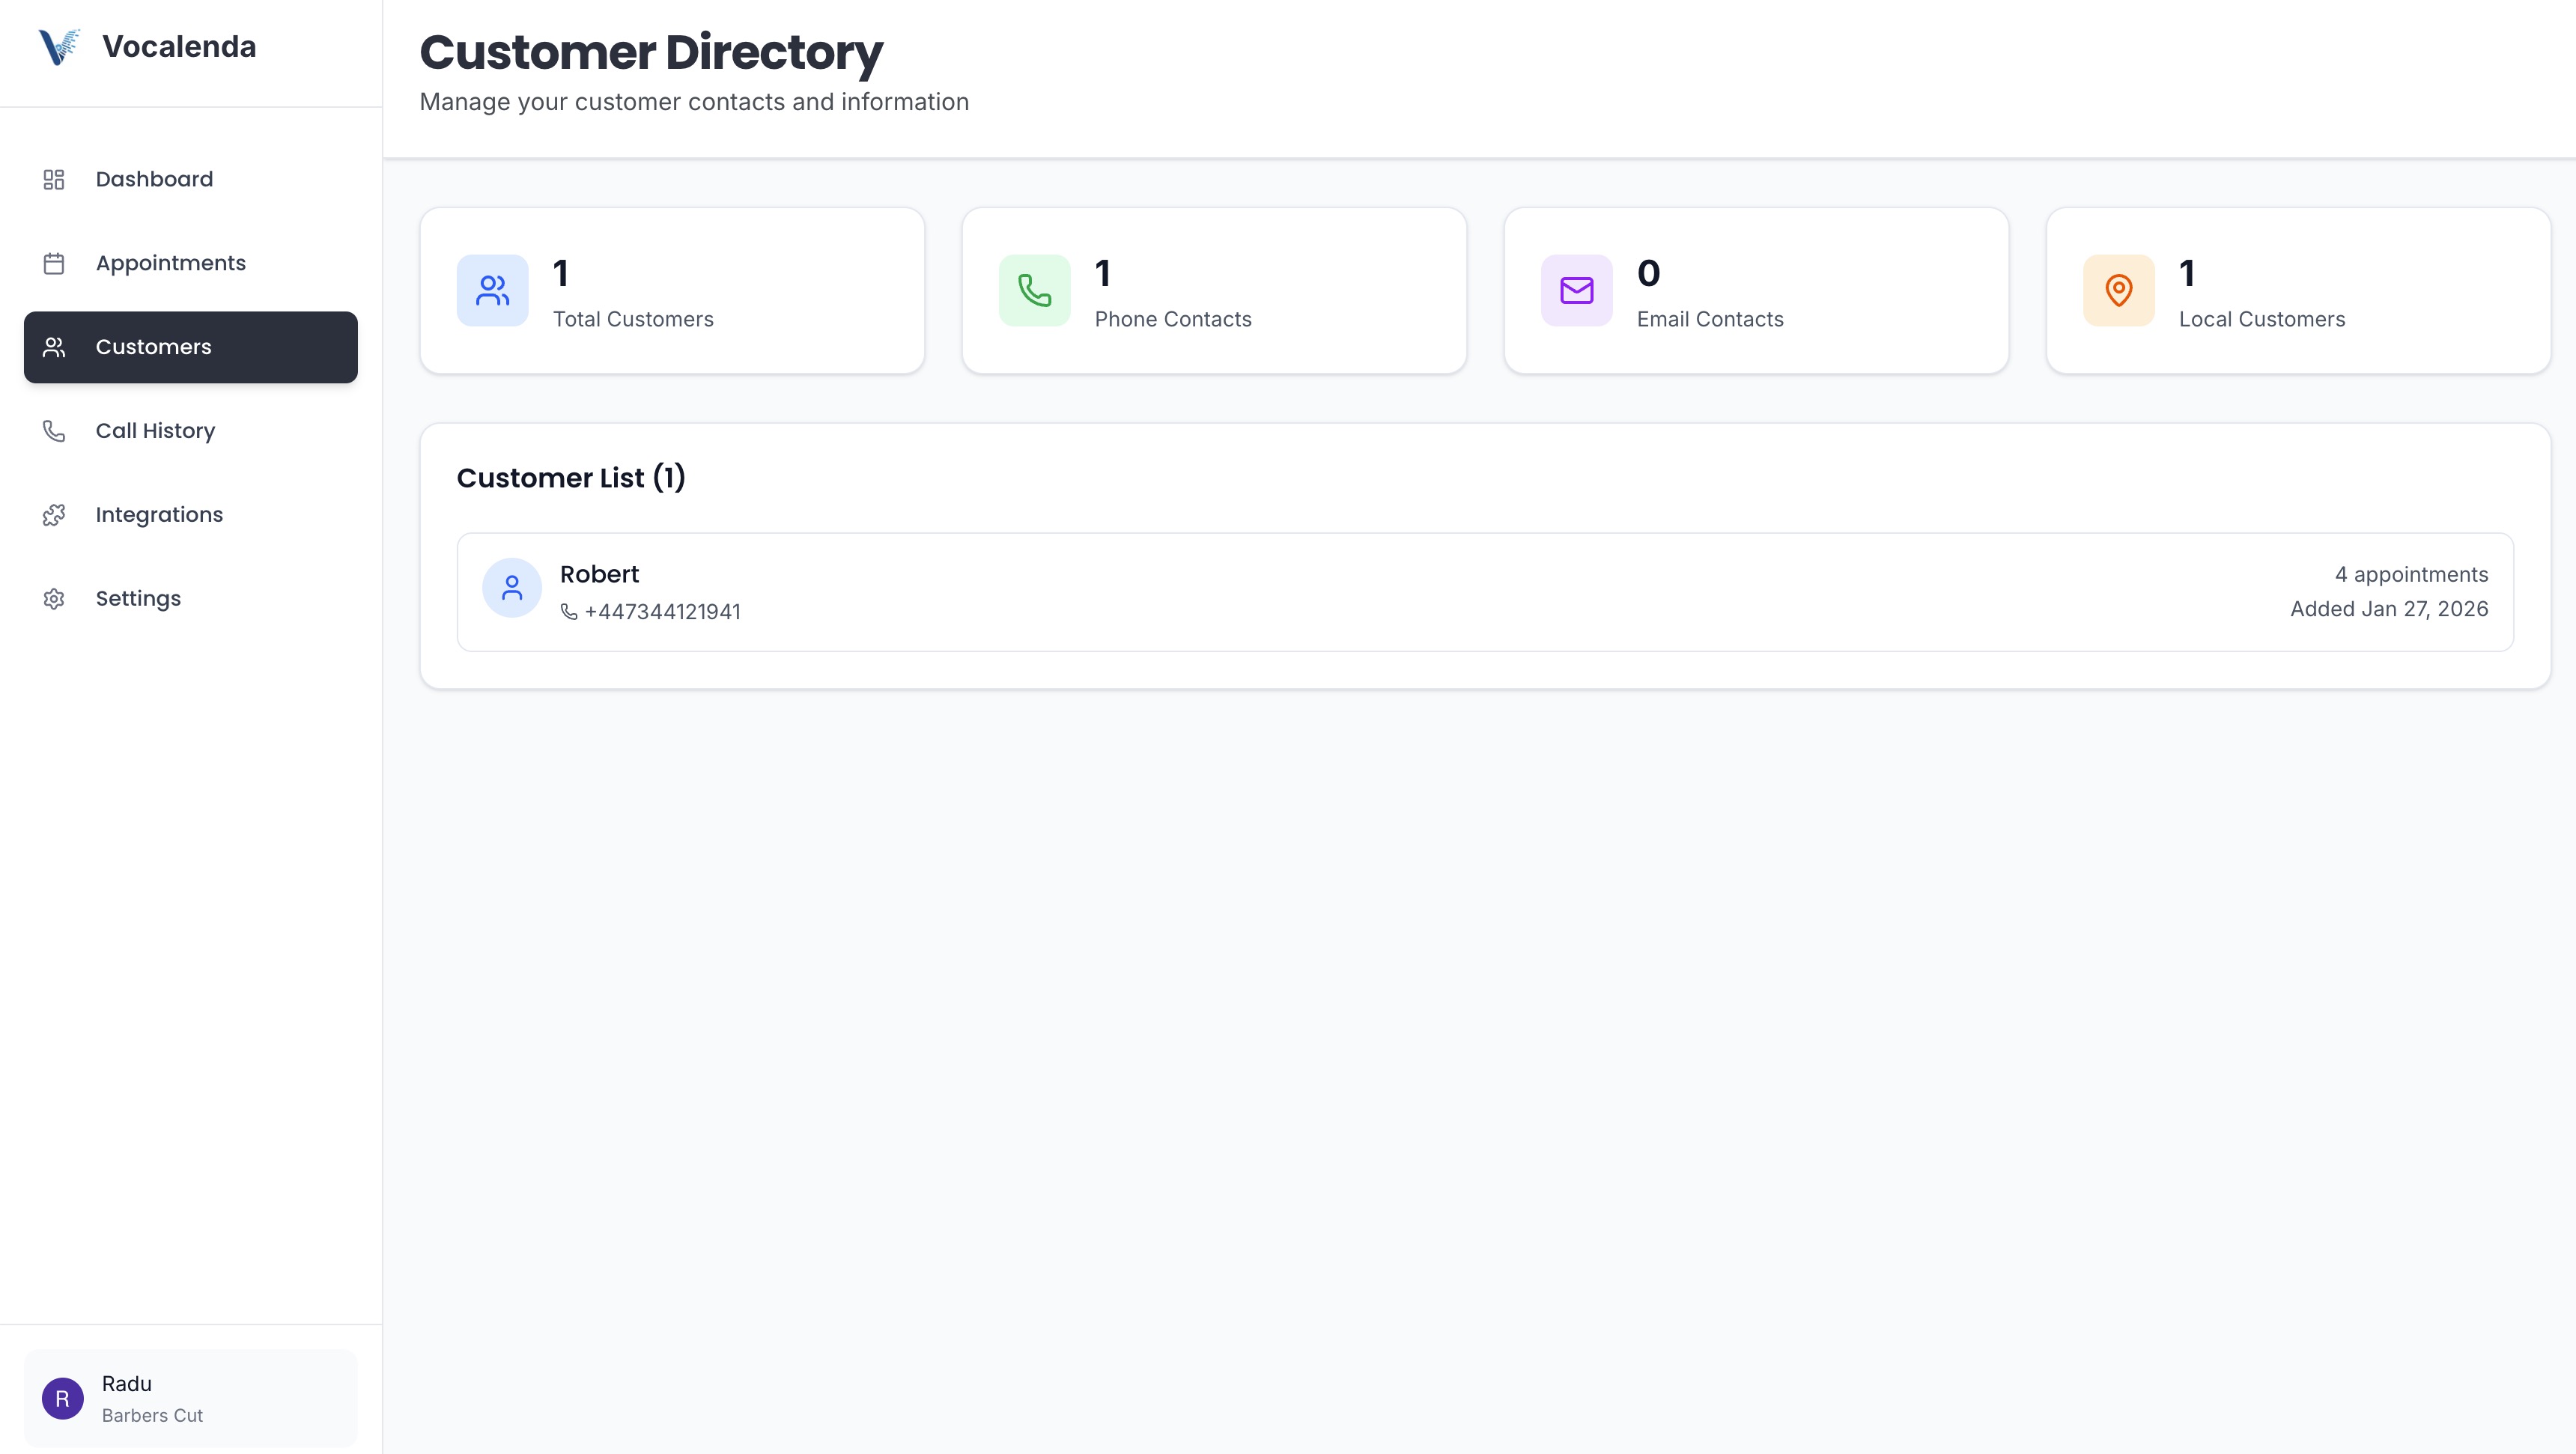
Task: Click the purple Email Contacts envelope icon
Action: (1577, 290)
